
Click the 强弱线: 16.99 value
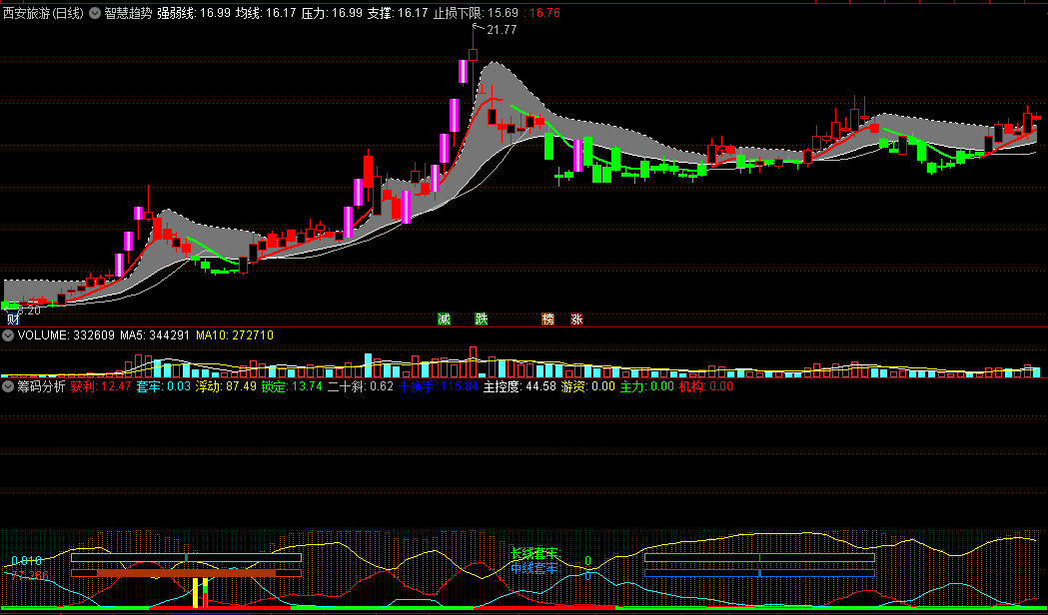[194, 13]
